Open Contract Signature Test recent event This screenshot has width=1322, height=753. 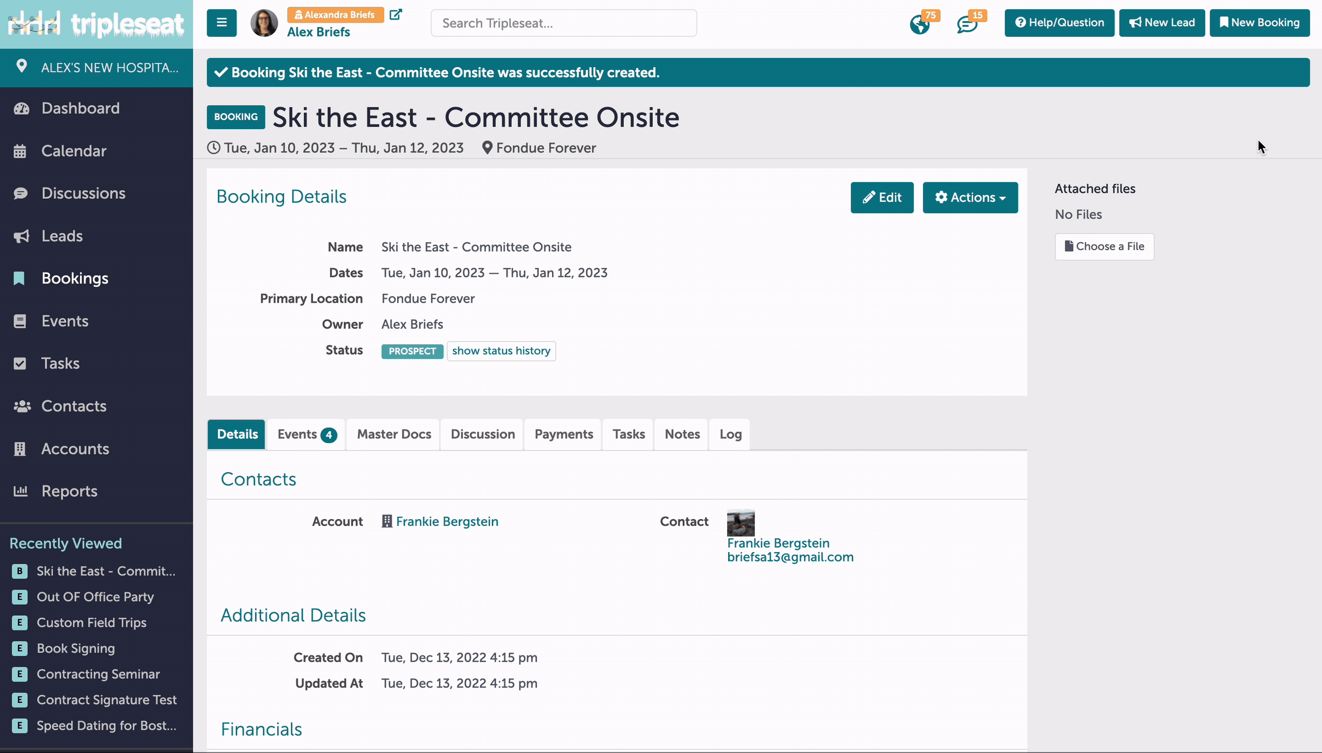(106, 700)
